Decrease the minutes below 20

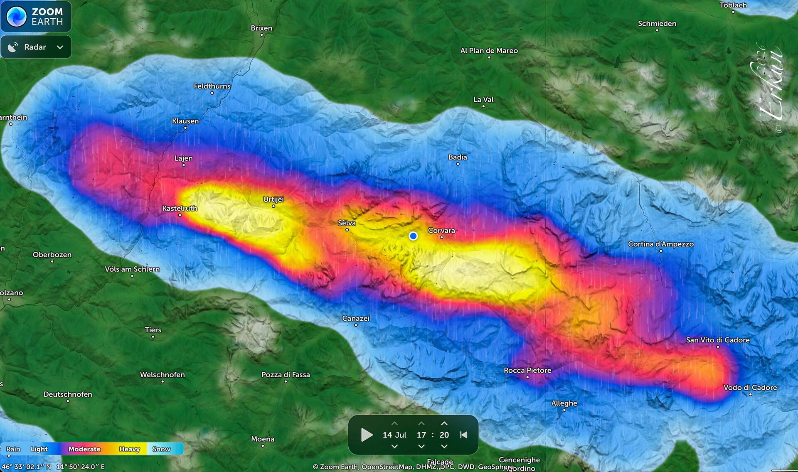coord(444,446)
